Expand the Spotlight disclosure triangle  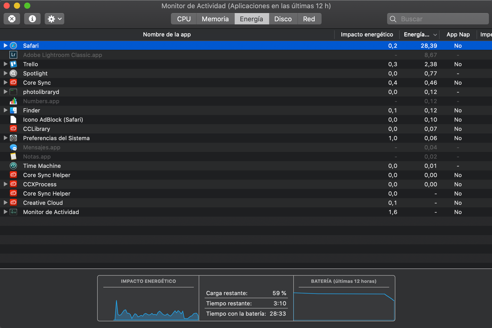5,73
